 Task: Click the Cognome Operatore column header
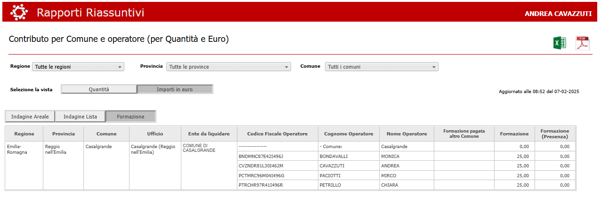[349, 134]
